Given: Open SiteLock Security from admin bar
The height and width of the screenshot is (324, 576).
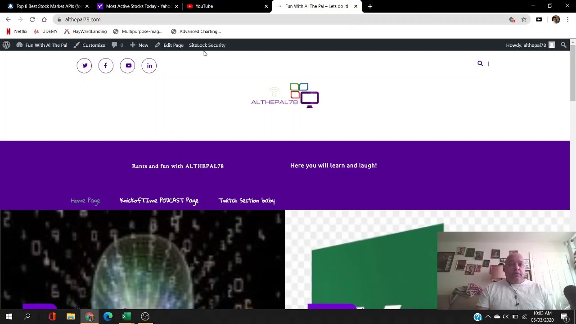Looking at the screenshot, I should [x=207, y=45].
